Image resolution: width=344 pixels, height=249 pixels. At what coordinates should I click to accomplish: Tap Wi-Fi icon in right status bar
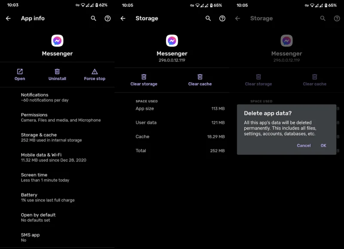point(312,5)
